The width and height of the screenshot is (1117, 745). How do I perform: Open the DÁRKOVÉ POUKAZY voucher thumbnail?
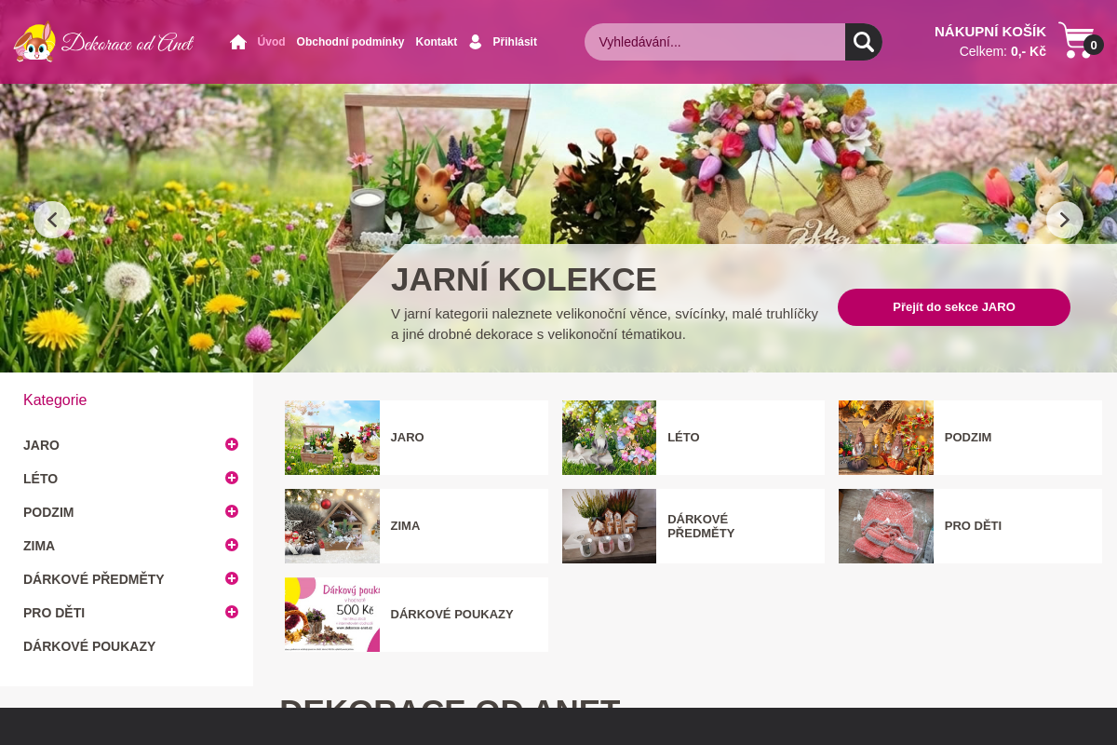click(332, 615)
